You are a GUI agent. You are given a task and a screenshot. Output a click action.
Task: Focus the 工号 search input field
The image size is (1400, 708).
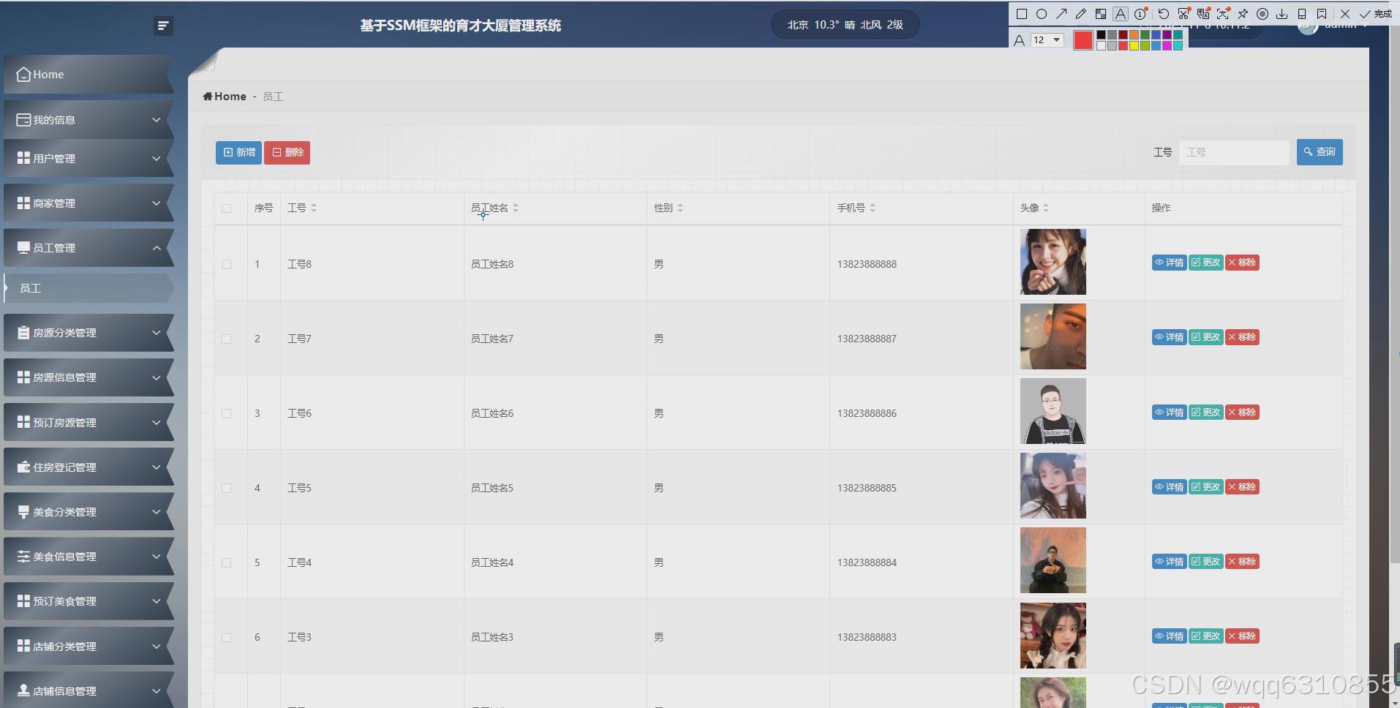1234,152
